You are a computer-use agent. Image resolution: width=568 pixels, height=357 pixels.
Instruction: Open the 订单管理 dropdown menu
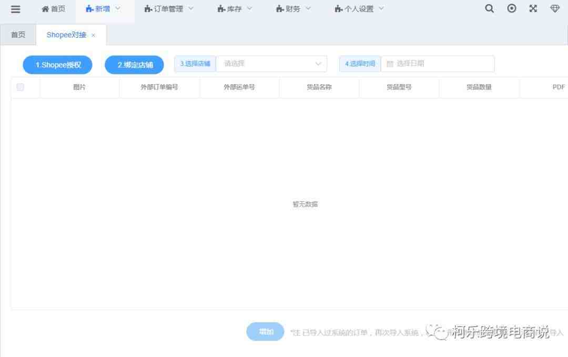coord(169,9)
